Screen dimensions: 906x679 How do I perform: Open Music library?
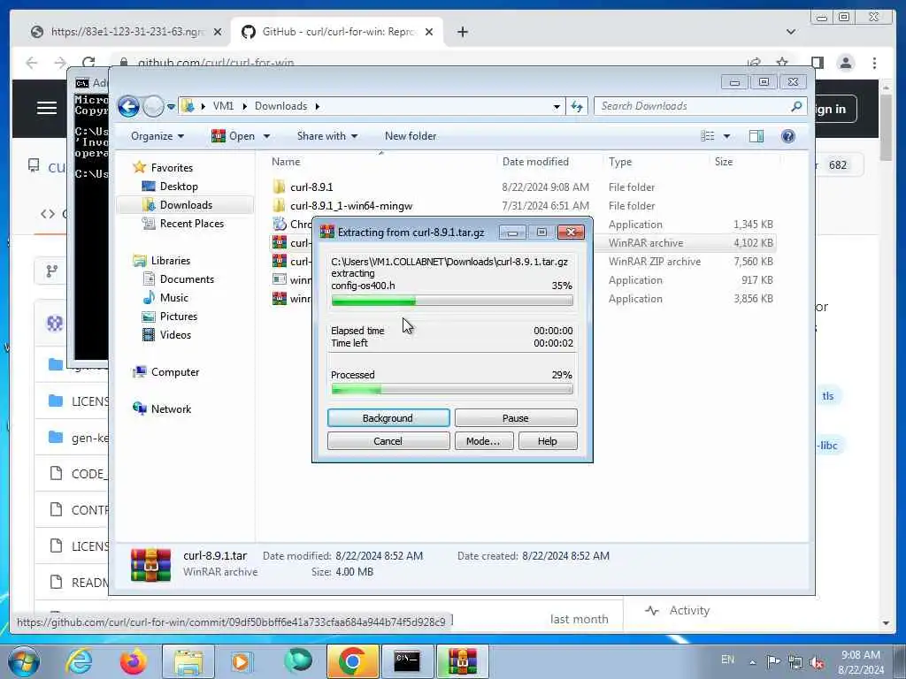(x=166, y=298)
